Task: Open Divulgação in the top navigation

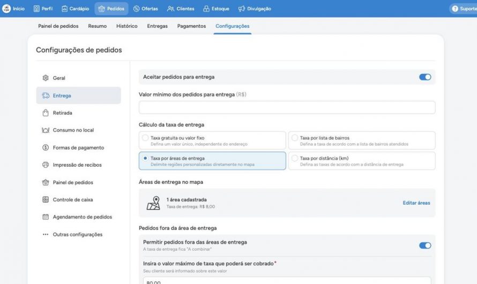Action: pyautogui.click(x=255, y=9)
